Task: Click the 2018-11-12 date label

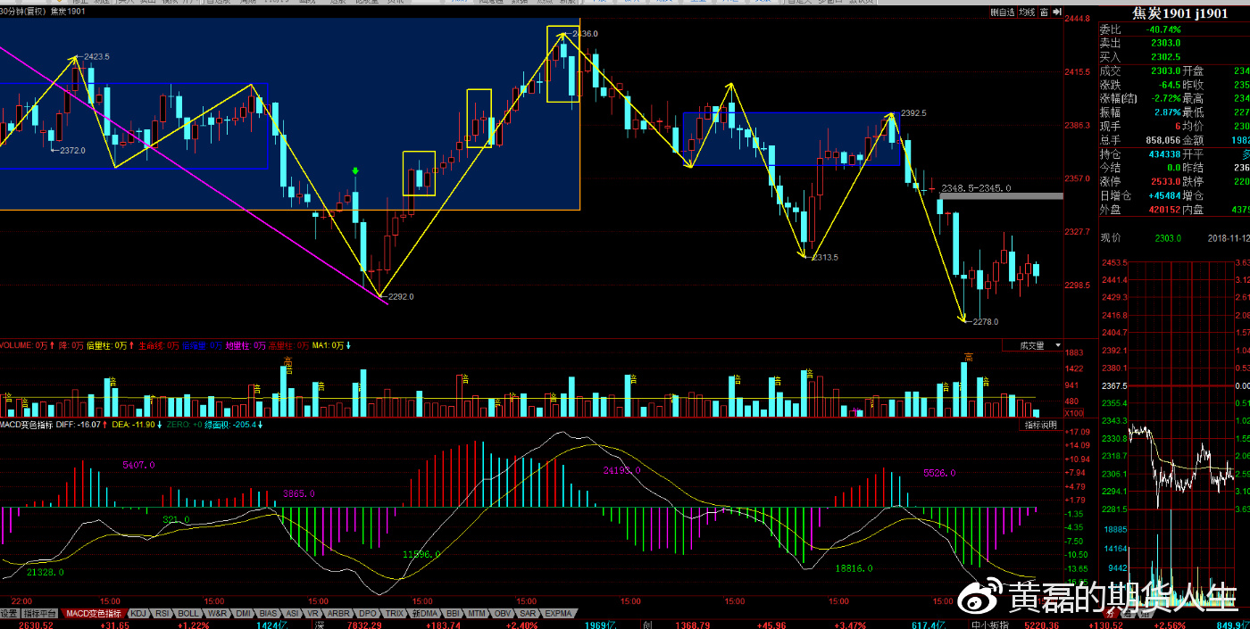Action: pos(1228,238)
